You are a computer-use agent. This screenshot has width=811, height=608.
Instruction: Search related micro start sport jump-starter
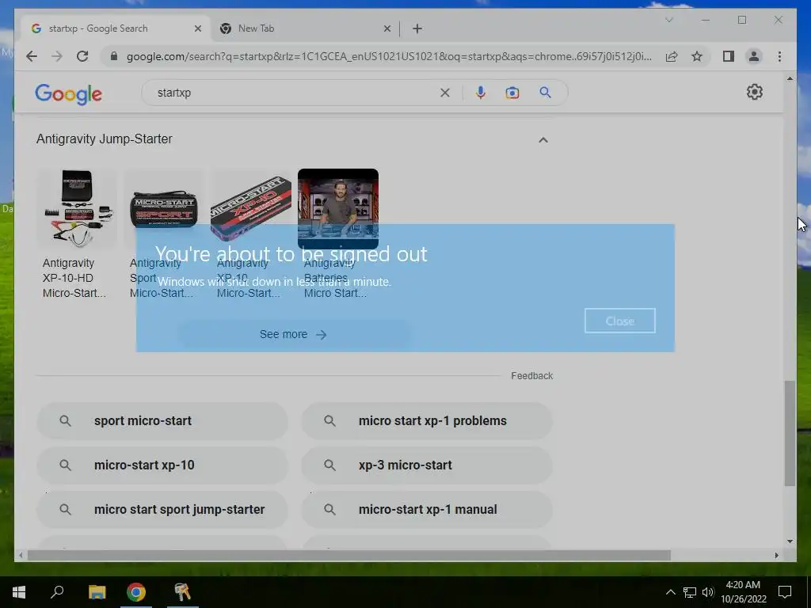tap(162, 510)
